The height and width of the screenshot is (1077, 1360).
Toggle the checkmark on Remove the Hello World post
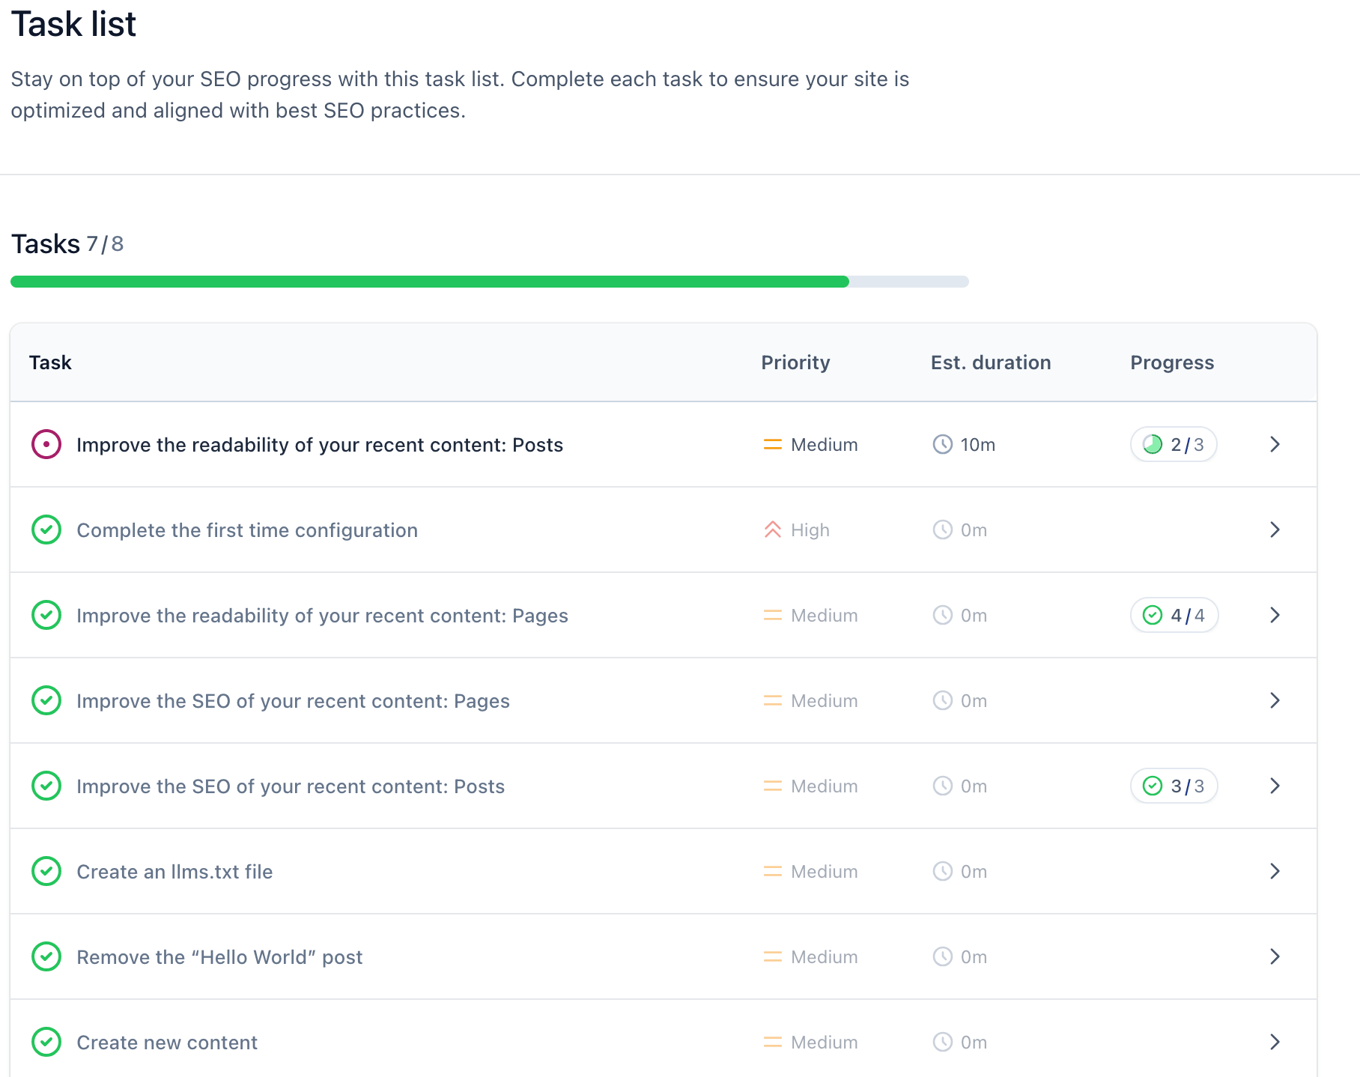pos(46,956)
